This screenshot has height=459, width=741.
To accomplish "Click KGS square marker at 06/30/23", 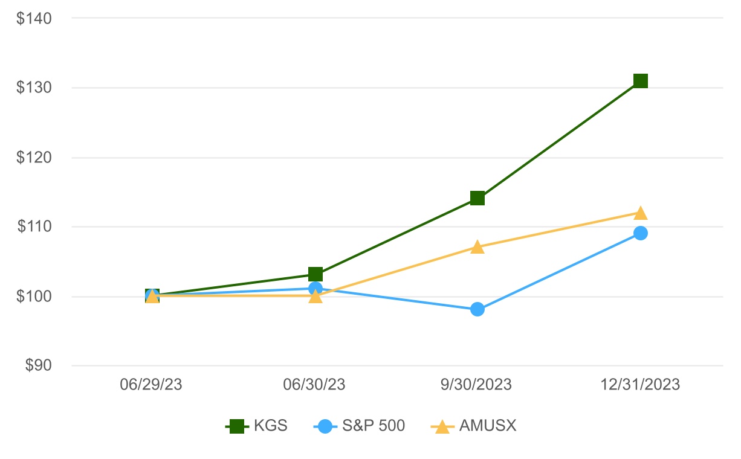I will [315, 275].
